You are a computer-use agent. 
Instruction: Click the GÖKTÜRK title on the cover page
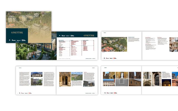click(x=17, y=32)
